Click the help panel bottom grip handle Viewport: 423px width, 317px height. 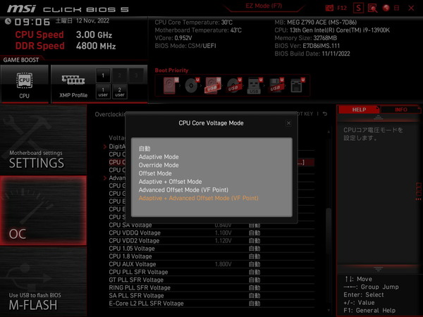378,269
